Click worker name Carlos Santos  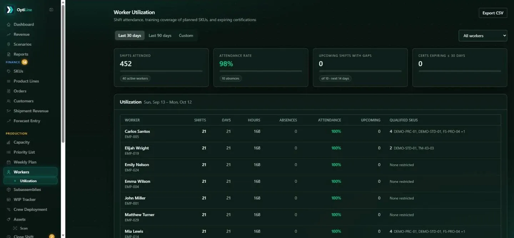pyautogui.click(x=137, y=131)
